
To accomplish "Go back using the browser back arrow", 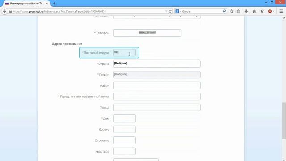I will tap(4, 11).
